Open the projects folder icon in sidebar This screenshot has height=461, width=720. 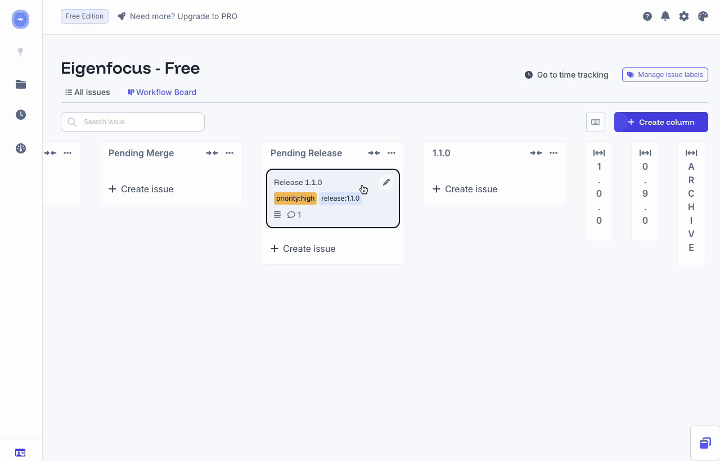(20, 84)
